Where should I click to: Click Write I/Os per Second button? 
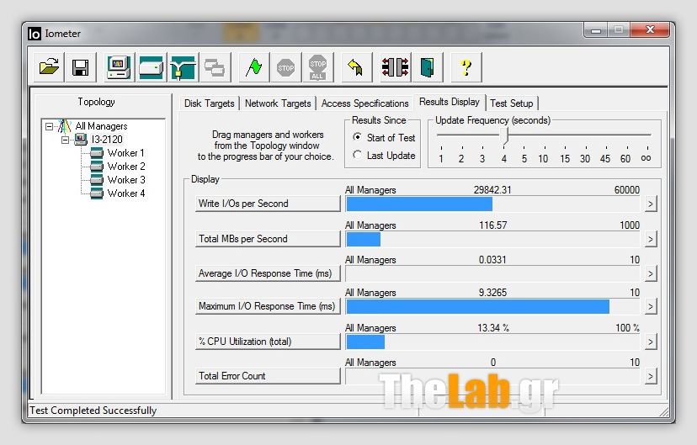tap(268, 204)
